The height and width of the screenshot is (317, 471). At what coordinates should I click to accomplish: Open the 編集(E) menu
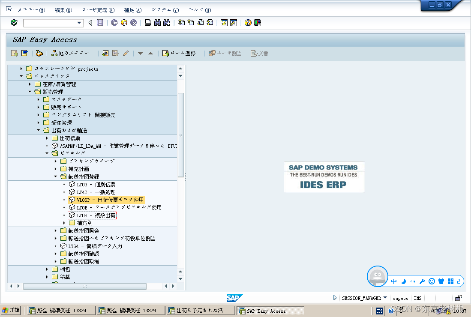(x=63, y=10)
